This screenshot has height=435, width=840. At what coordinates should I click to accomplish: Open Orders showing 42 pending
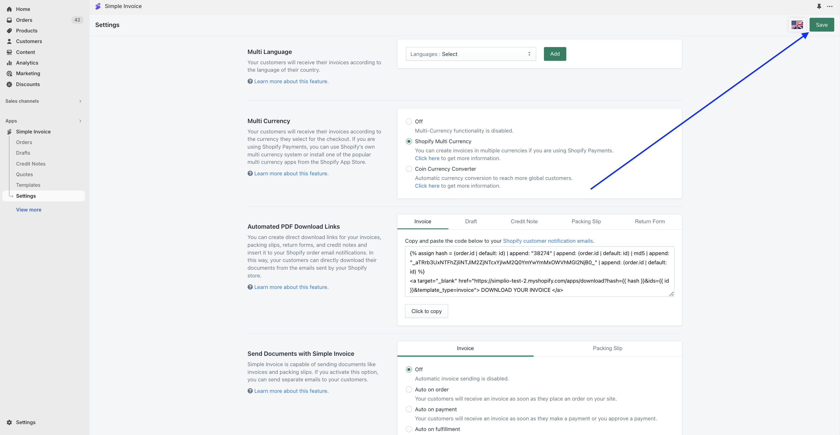24,20
